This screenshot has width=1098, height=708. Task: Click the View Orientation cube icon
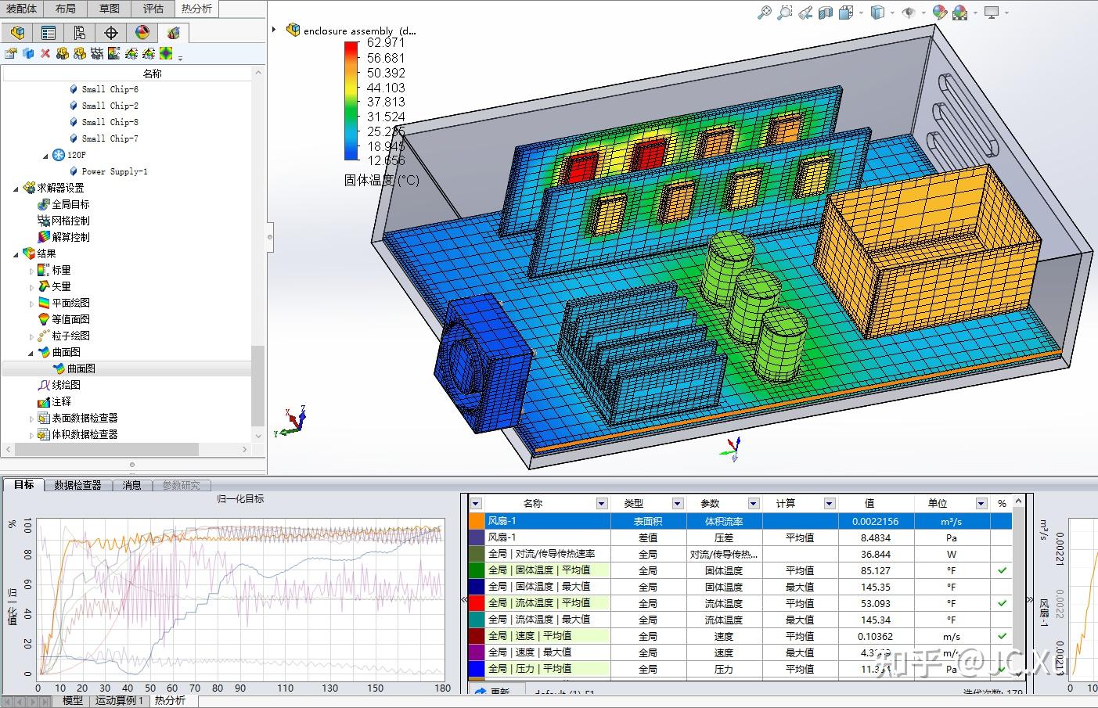tap(846, 13)
